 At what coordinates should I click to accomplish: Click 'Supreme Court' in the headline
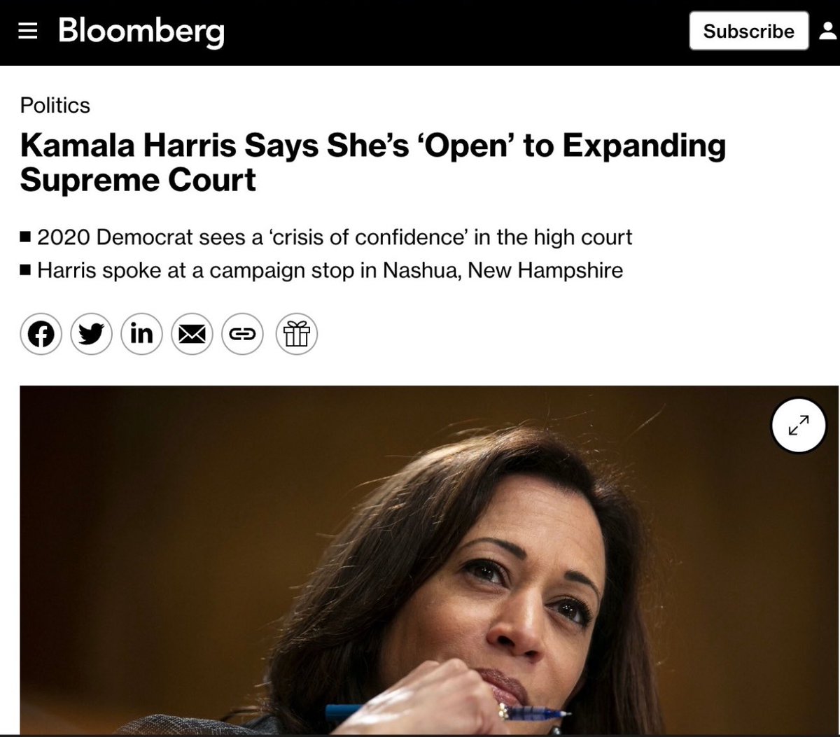tap(138, 180)
